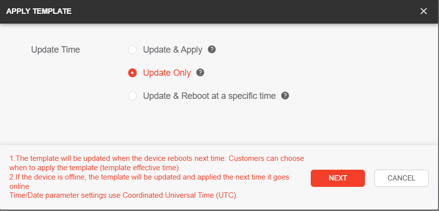Click the dark dialog header bar
This screenshot has width=439, height=211.
(219, 11)
